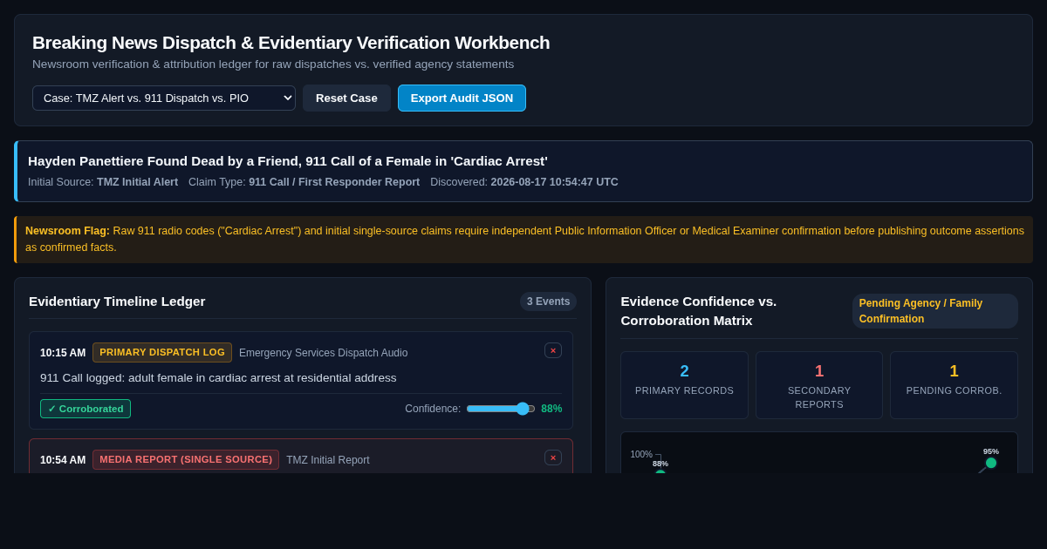Click the 3 Events badge
The image size is (1047, 549).
[x=548, y=302]
